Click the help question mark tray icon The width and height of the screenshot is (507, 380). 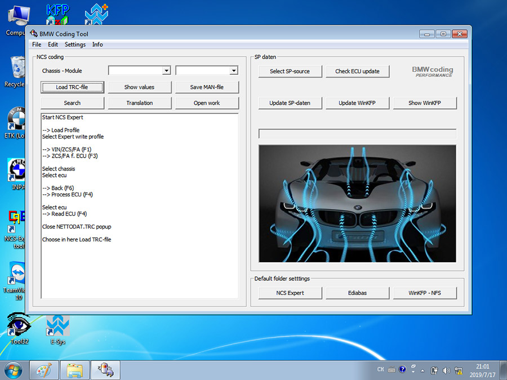click(402, 369)
